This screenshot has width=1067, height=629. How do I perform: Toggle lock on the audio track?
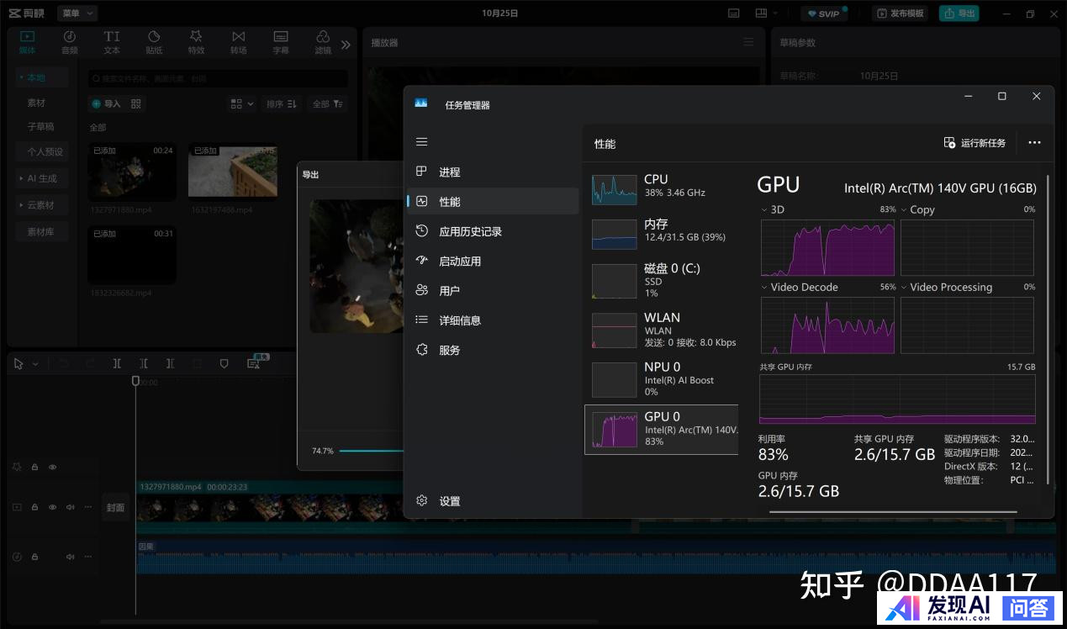click(34, 557)
